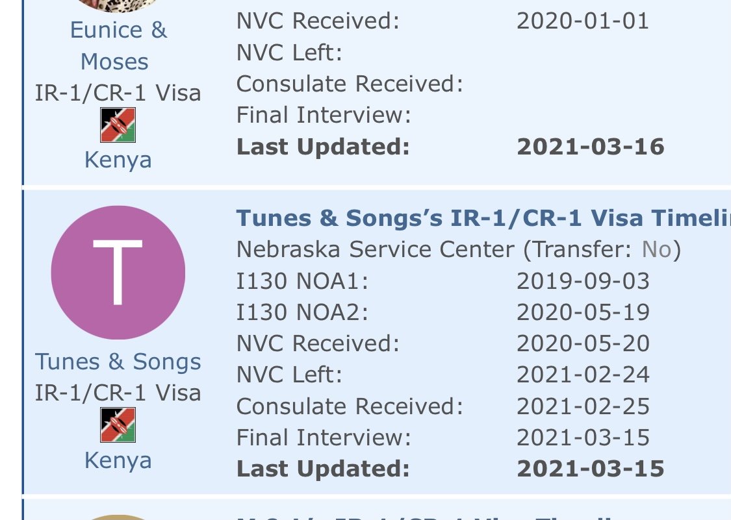Click the NVC Received date 2020-01-01
731x520 pixels.
583,21
